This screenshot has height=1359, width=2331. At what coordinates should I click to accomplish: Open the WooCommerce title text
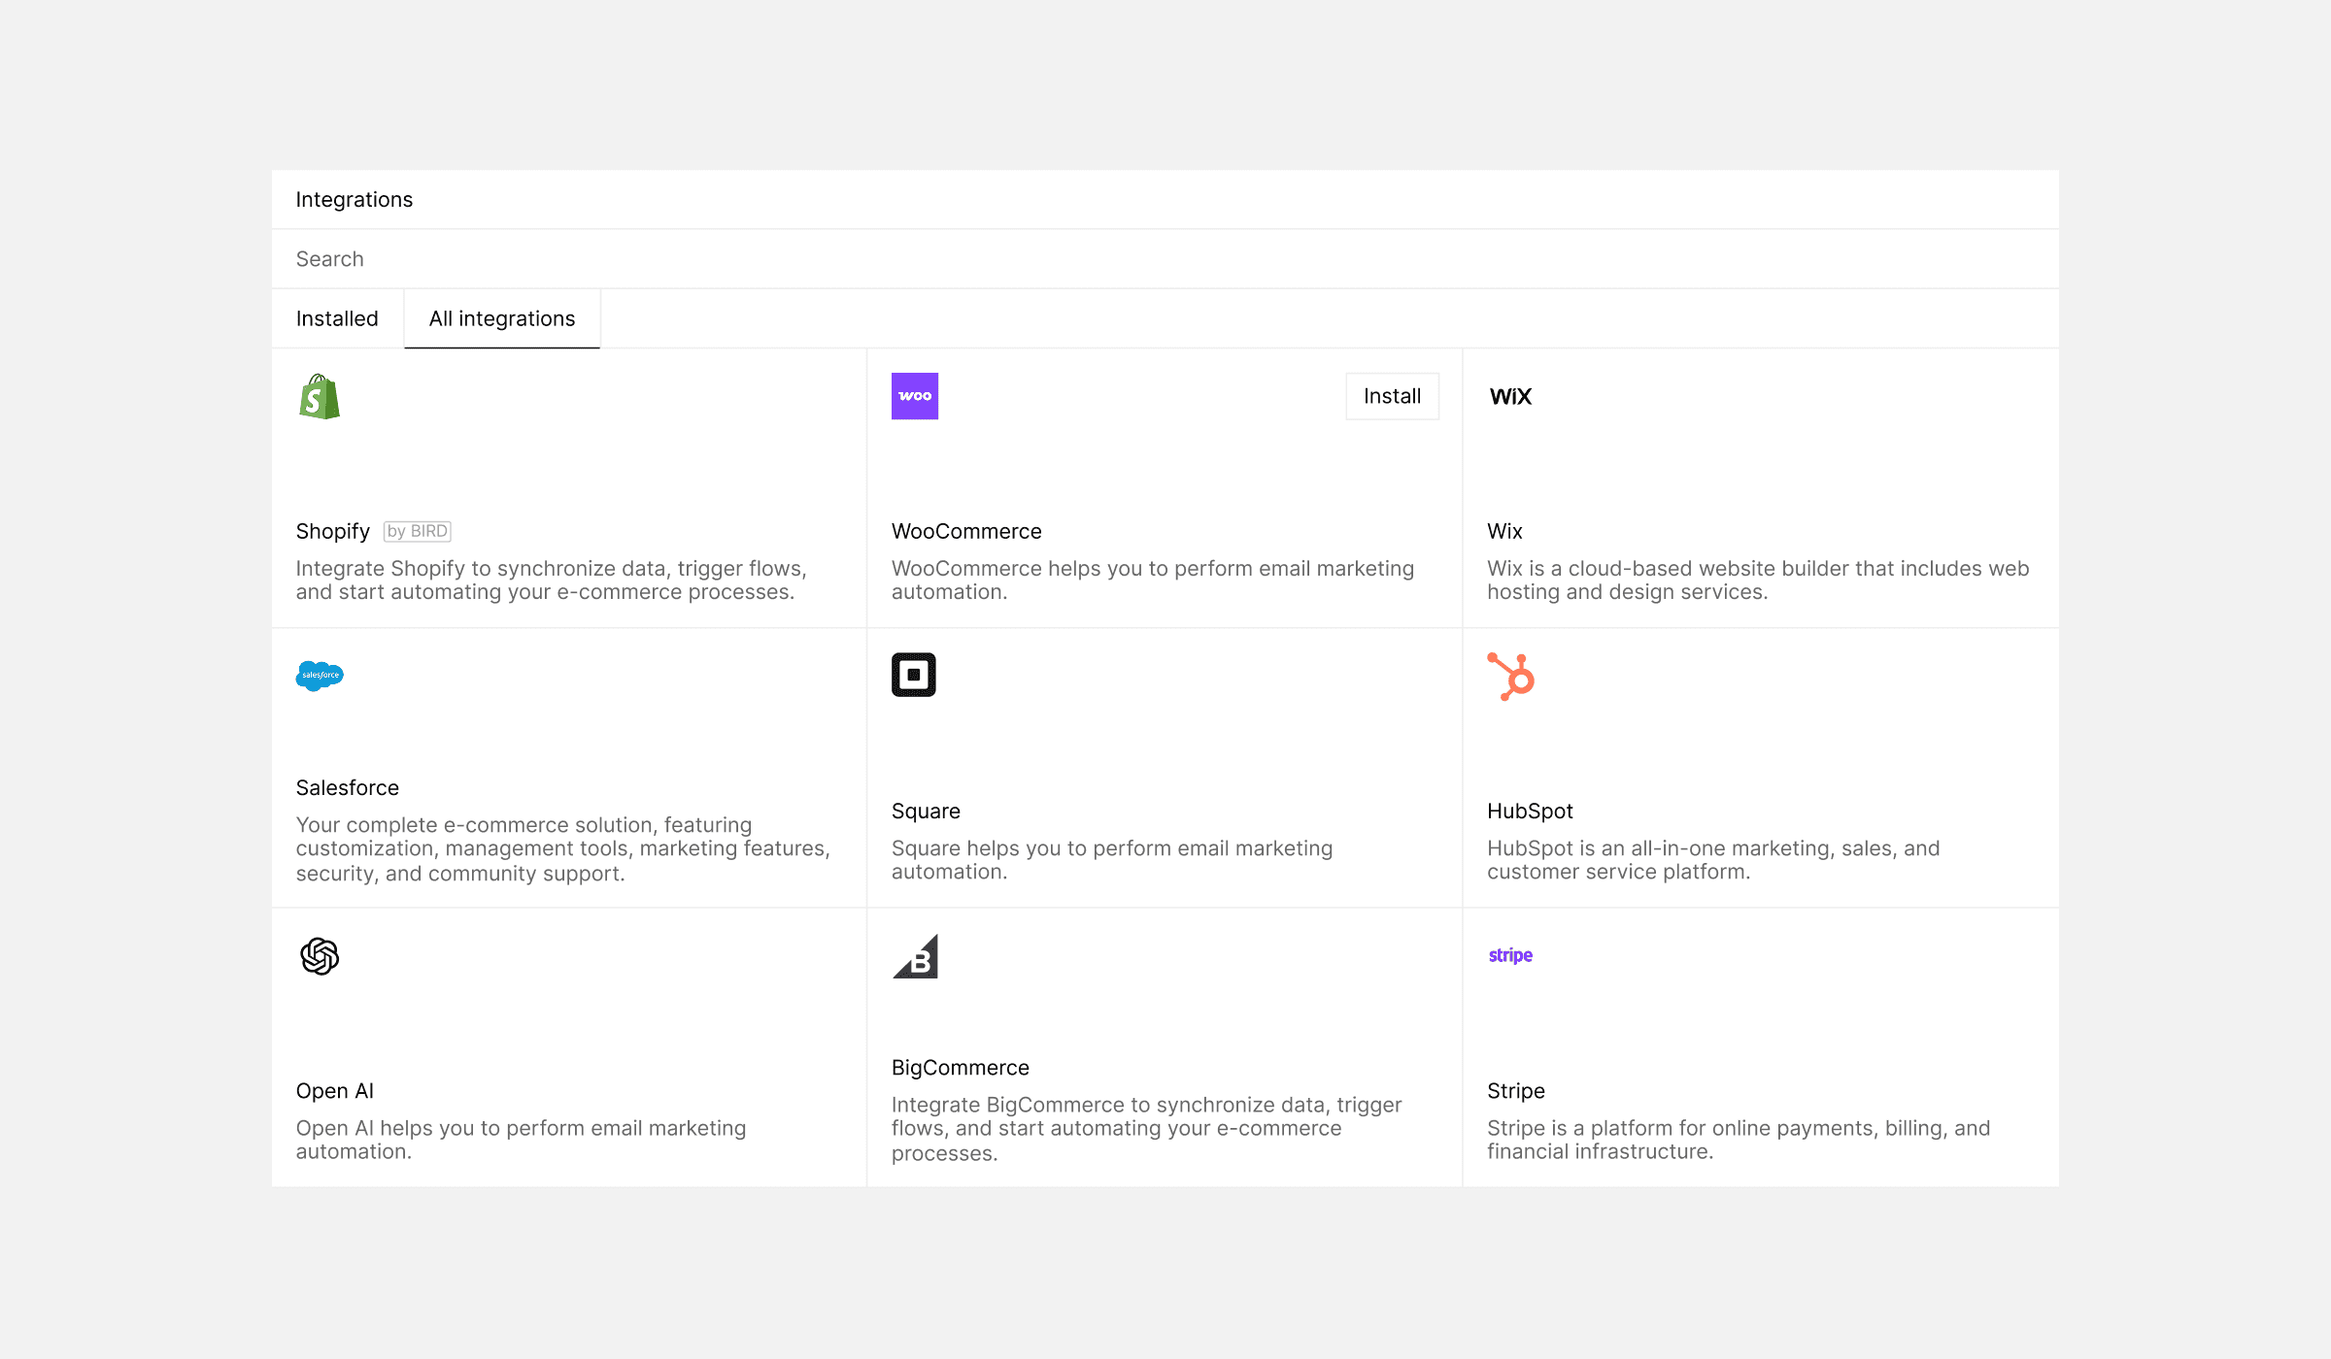pyautogui.click(x=966, y=531)
